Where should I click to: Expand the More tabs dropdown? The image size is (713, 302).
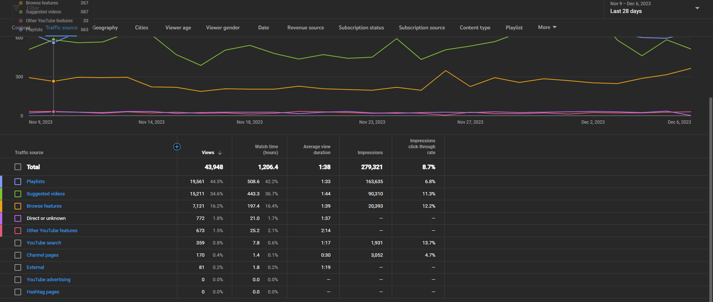coord(547,27)
